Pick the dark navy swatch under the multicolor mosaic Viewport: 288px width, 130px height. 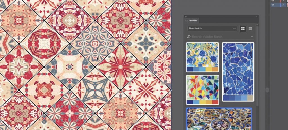(190, 102)
